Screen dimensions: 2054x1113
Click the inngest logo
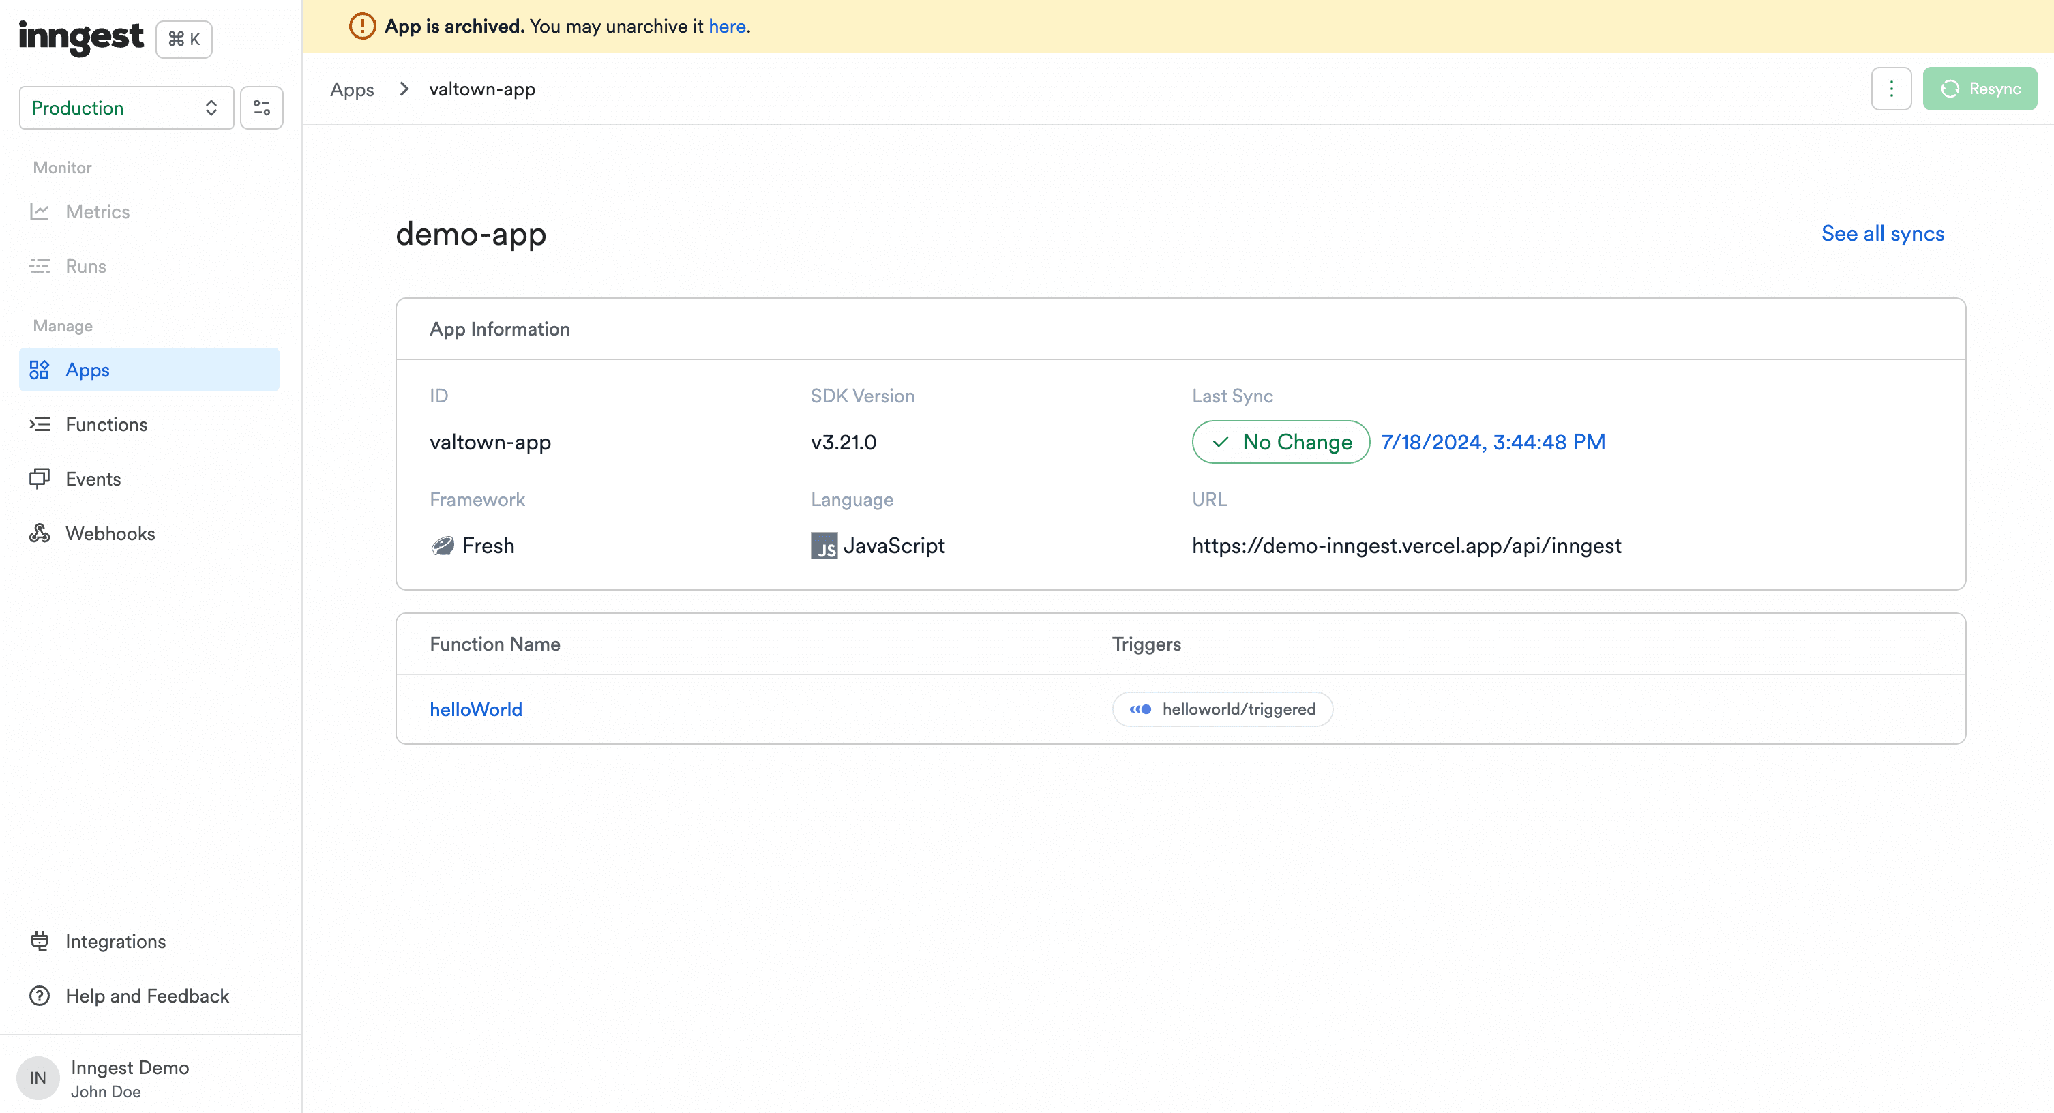coord(80,37)
